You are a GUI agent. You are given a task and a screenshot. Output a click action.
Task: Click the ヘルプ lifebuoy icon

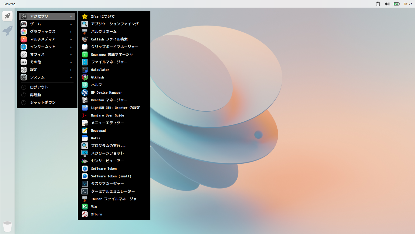[x=85, y=85]
